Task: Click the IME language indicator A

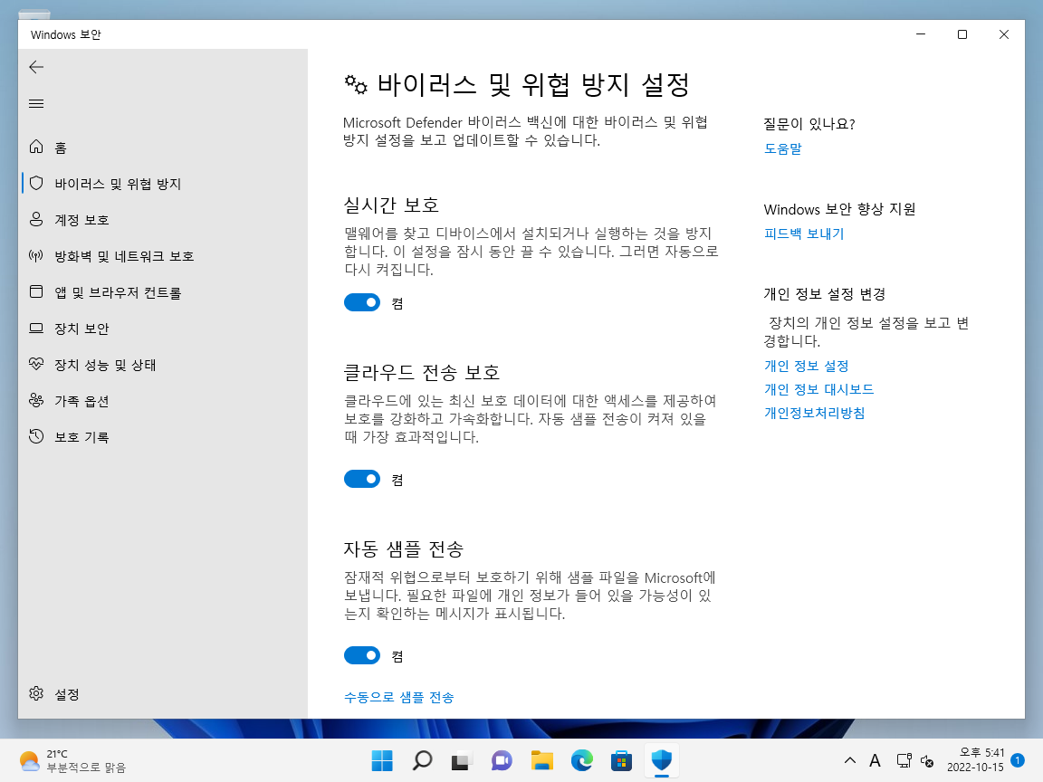Action: [876, 760]
